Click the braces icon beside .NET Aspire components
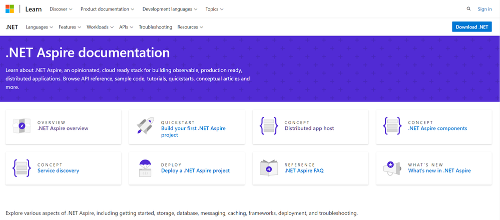 click(x=392, y=125)
